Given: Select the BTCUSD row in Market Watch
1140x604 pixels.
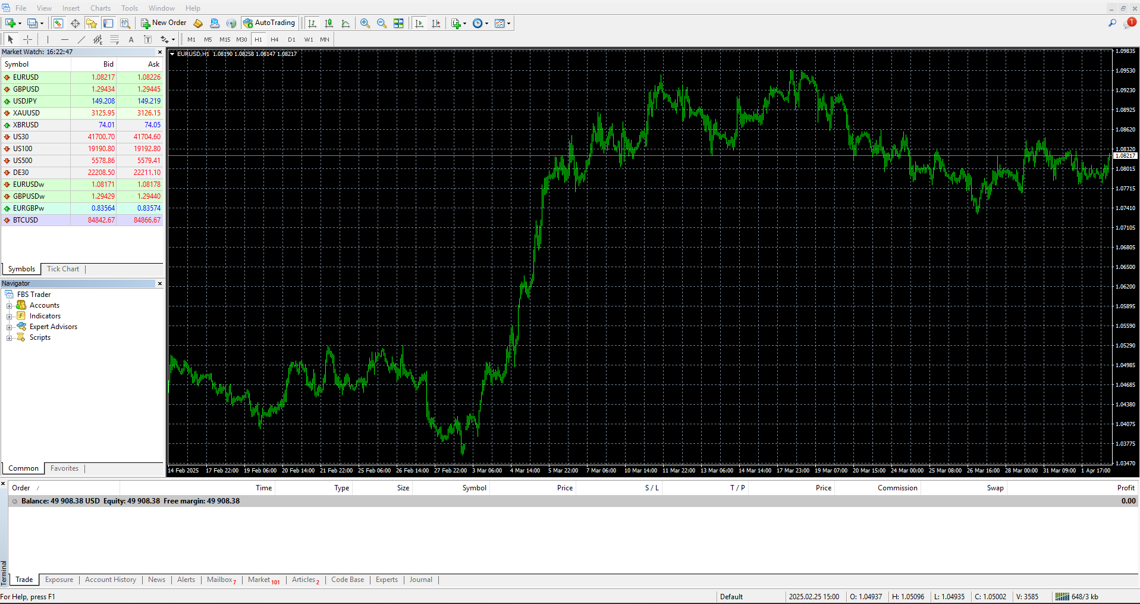Looking at the screenshot, I should tap(82, 220).
